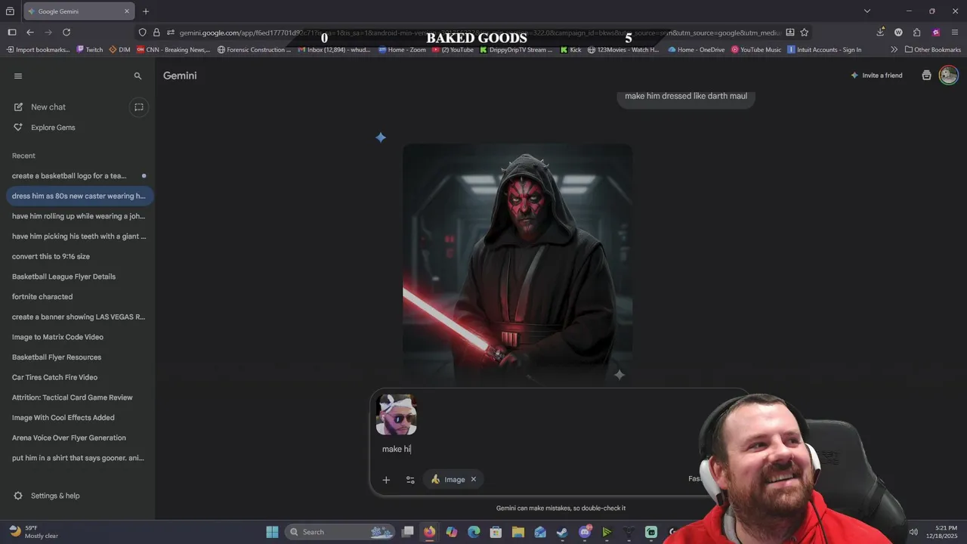Open File Explorer from the taskbar

pos(518,532)
